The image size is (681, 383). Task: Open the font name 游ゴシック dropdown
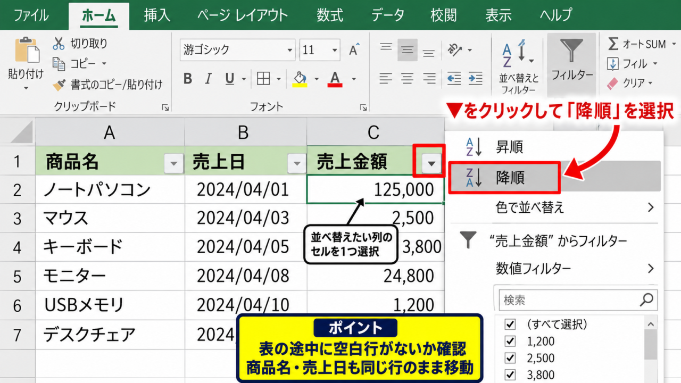coord(290,51)
